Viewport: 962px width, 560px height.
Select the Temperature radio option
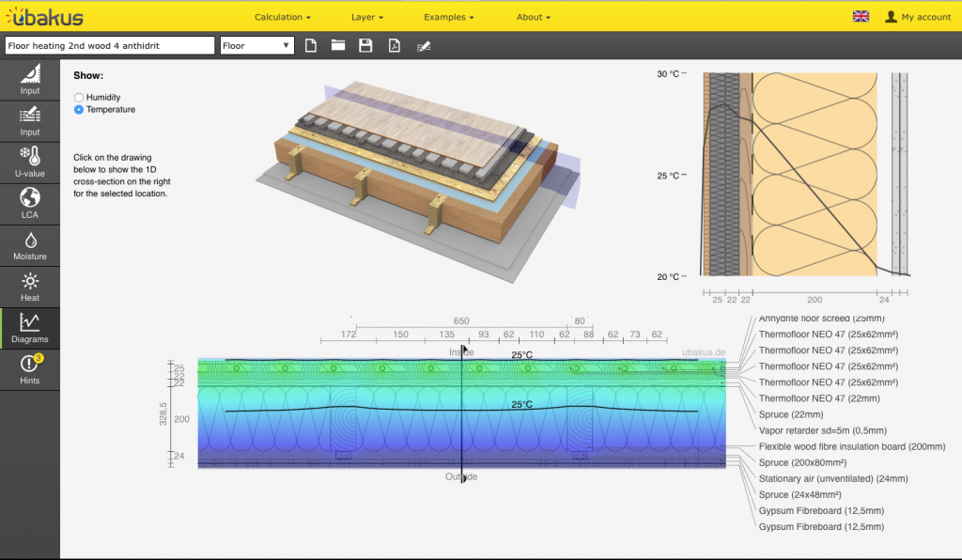(79, 110)
